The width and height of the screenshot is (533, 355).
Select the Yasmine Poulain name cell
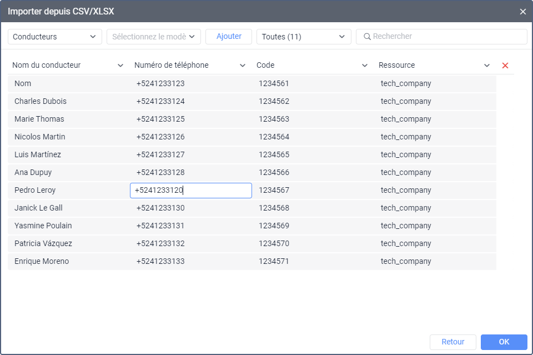tap(43, 226)
